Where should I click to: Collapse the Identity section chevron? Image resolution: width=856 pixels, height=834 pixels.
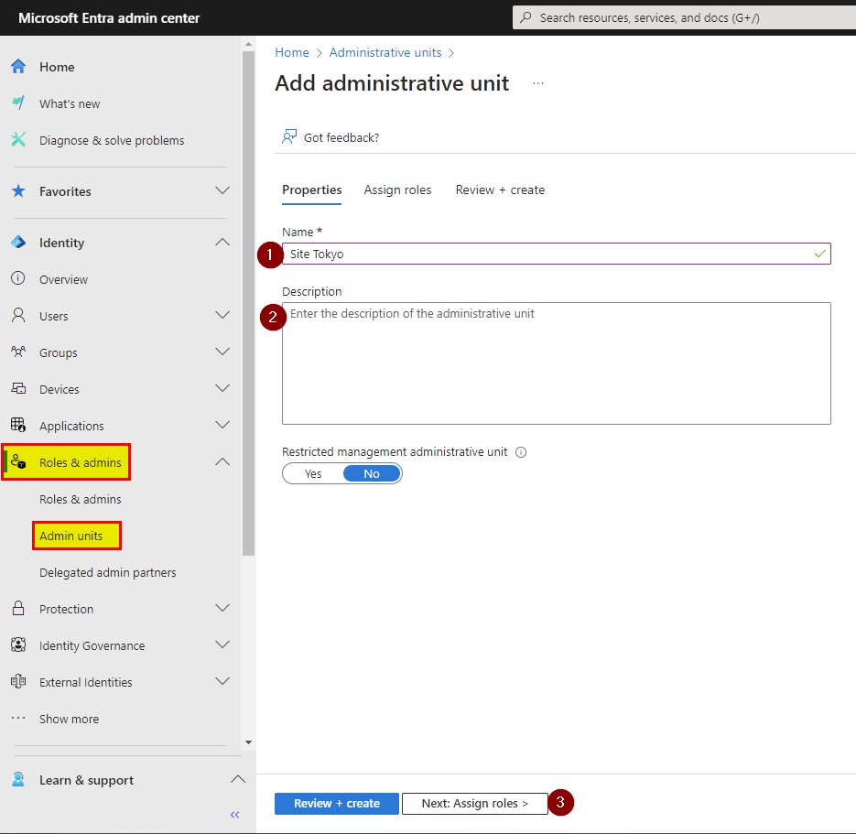[x=222, y=243]
